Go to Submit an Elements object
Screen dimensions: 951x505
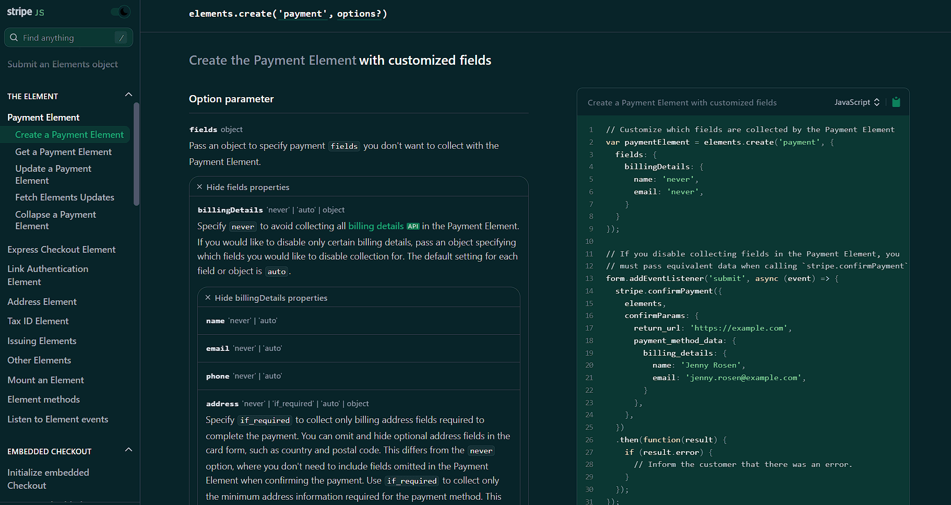click(63, 64)
